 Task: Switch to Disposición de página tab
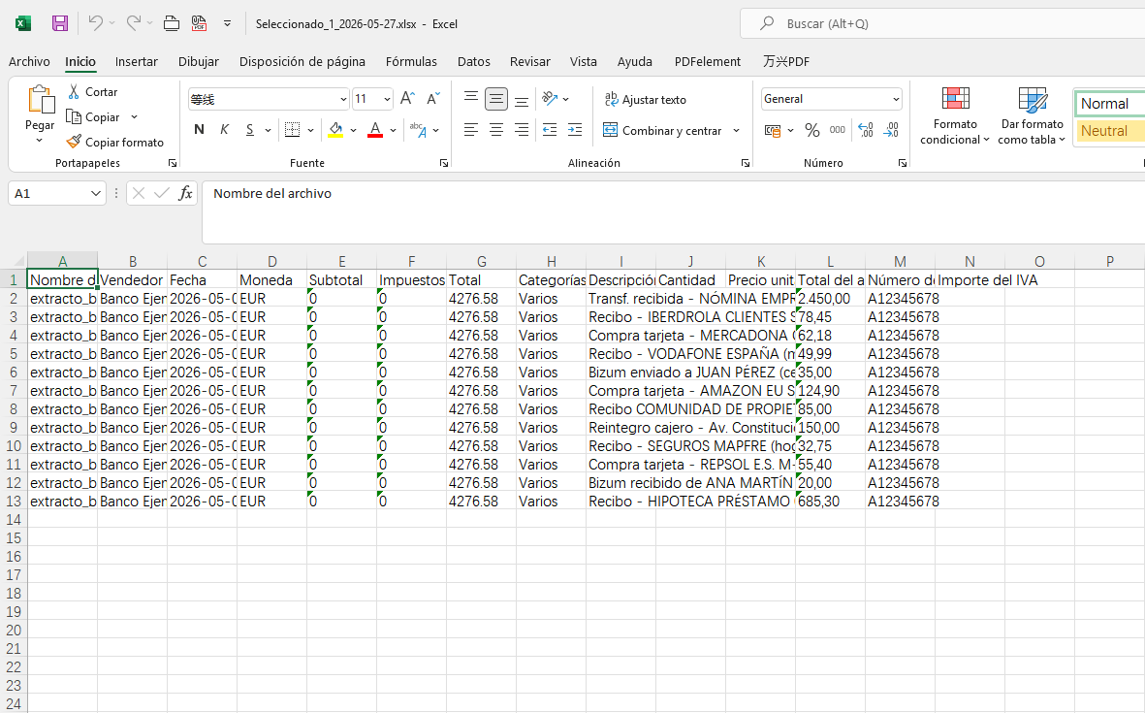coord(302,61)
